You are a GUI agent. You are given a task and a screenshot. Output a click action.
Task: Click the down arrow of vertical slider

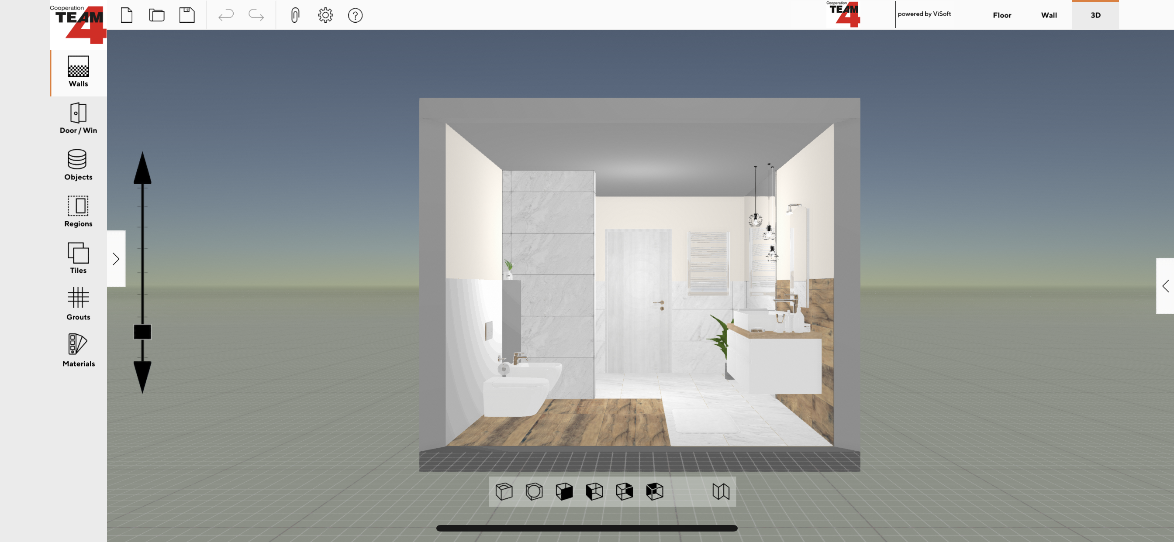142,377
